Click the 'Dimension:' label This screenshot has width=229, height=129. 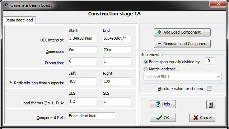click(55, 51)
